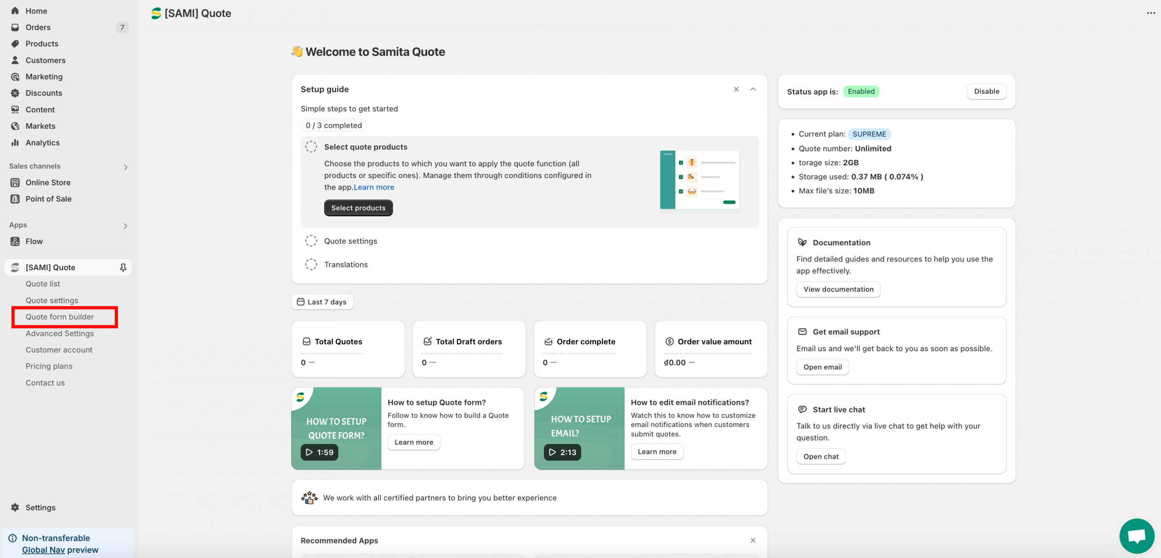This screenshot has height=558, width=1161.
Task: Click the Analytics bar chart icon
Action: (15, 142)
